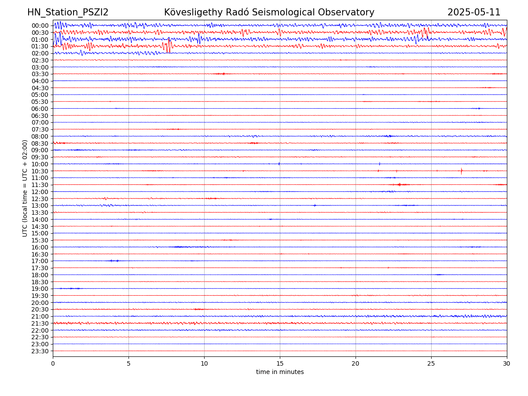The width and height of the screenshot is (528, 396).
Task: Click the 15 minute x-axis tick label
Action: pos(280,364)
